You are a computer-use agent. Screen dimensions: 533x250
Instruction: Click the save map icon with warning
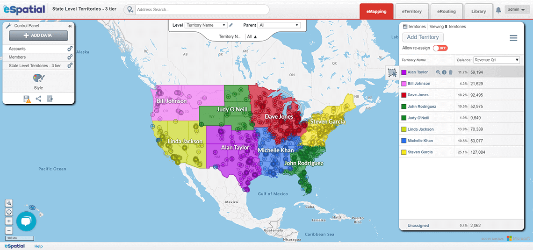click(28, 99)
